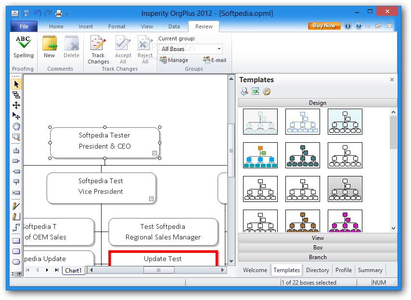Select the connector line tool
Image resolution: width=411 pixels, height=300 pixels.
pyautogui.click(x=16, y=227)
